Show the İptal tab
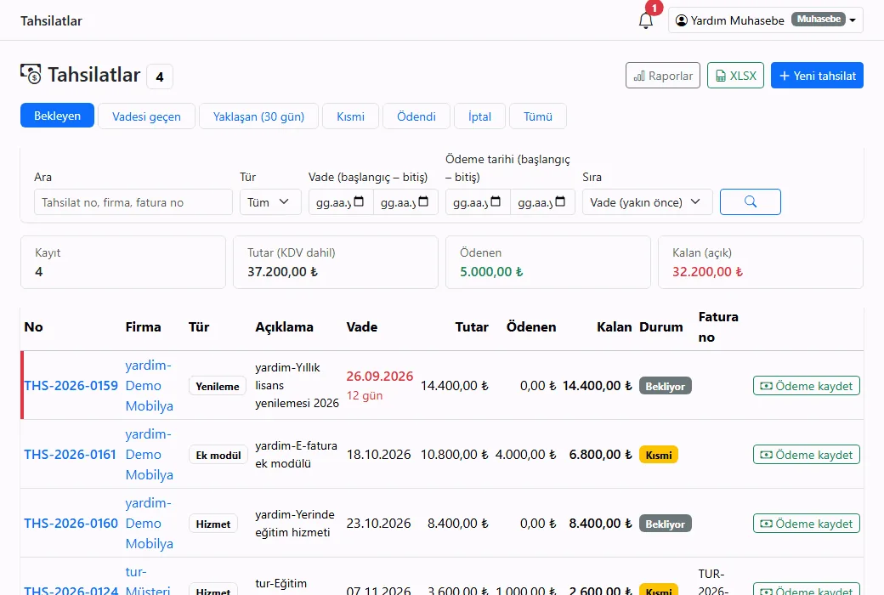 click(479, 116)
